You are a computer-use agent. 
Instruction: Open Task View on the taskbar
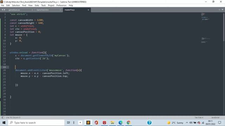[x=69, y=122]
